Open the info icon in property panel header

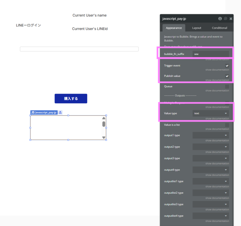click(x=220, y=19)
